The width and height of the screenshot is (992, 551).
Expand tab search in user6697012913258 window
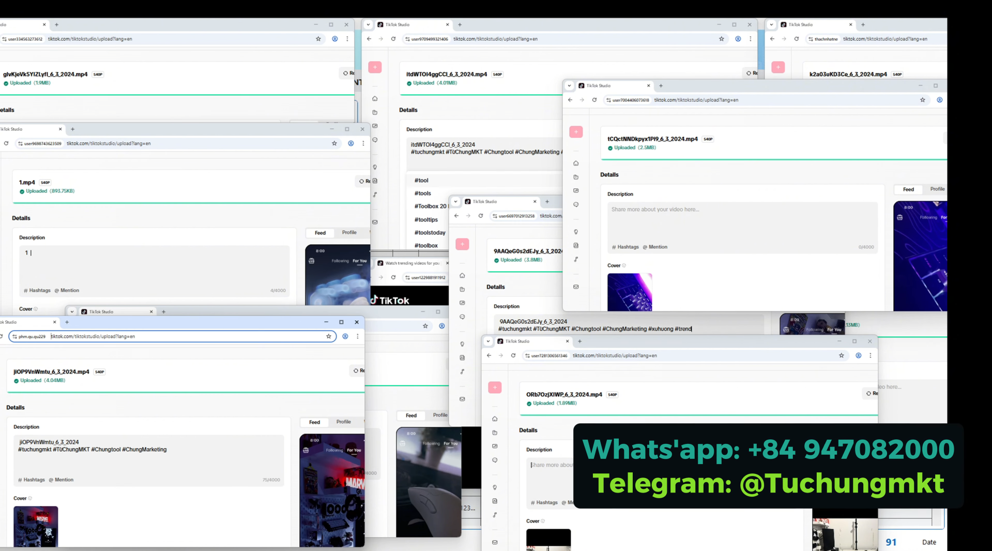pos(455,202)
